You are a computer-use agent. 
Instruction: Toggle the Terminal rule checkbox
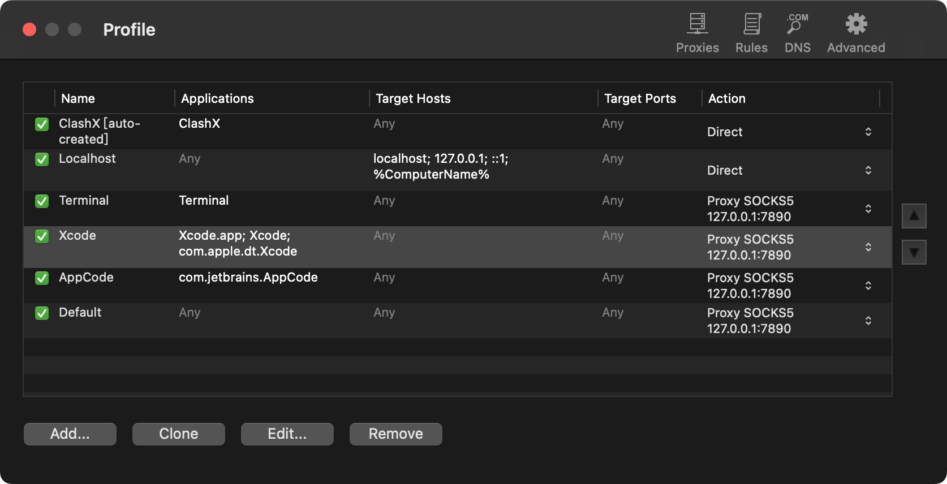(42, 201)
